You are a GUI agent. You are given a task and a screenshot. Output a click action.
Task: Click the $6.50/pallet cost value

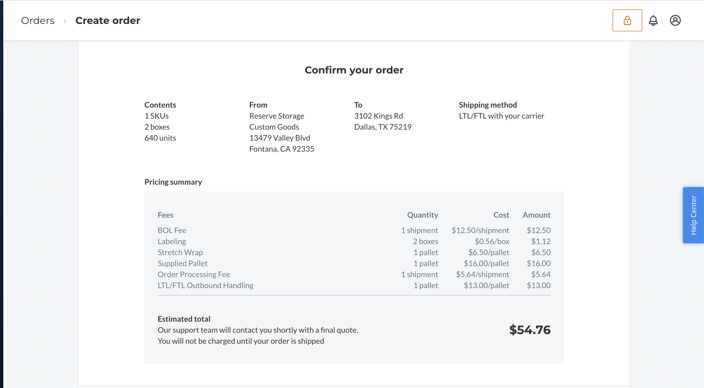489,252
